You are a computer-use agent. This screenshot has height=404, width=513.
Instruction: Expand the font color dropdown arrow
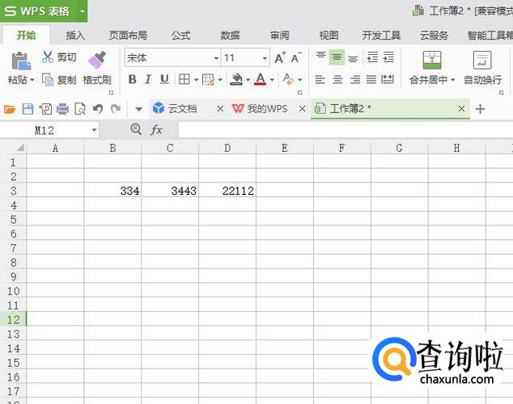(x=272, y=80)
